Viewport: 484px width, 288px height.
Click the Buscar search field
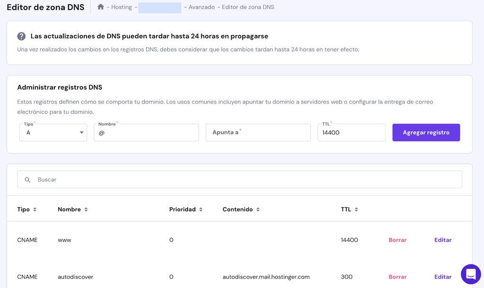click(x=246, y=180)
